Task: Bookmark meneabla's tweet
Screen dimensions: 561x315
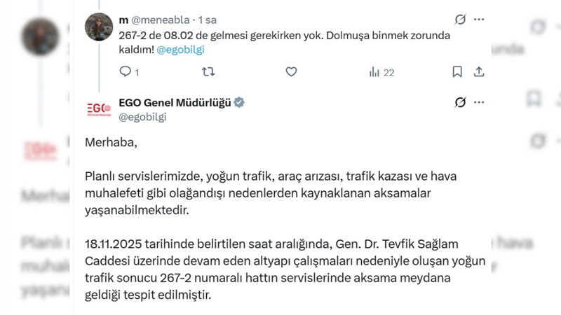Action: click(x=457, y=71)
